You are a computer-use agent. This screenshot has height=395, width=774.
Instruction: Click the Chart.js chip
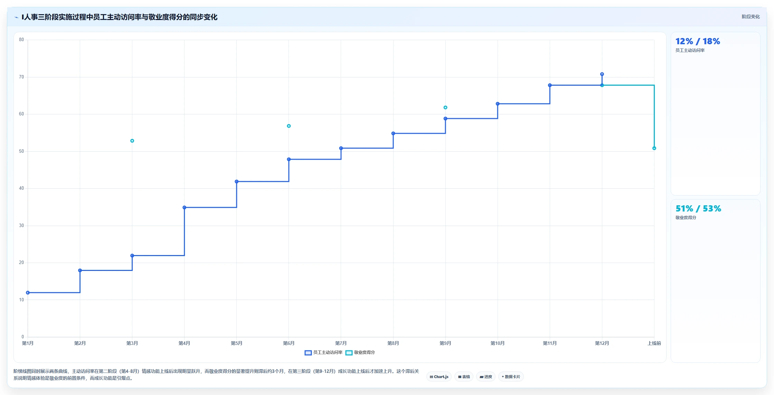point(439,377)
